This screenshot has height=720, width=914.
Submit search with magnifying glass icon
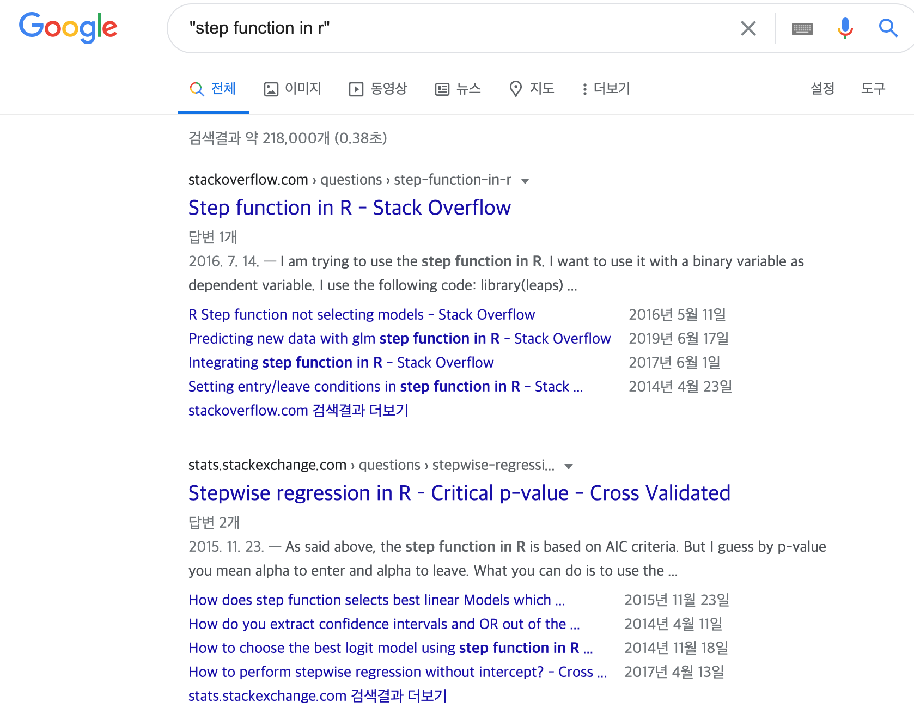(x=888, y=28)
